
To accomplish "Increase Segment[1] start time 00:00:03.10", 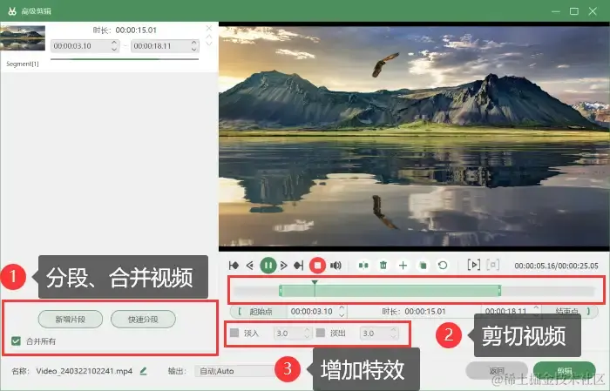I will point(114,43).
